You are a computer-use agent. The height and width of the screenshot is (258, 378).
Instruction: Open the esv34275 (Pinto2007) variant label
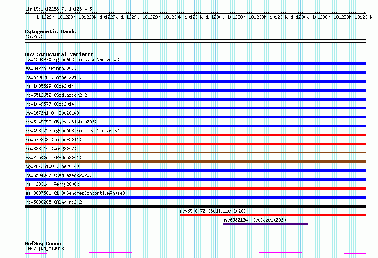coord(51,68)
